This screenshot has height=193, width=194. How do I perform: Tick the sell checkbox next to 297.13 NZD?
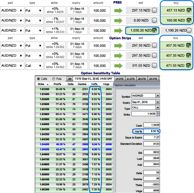(x=154, y=11)
